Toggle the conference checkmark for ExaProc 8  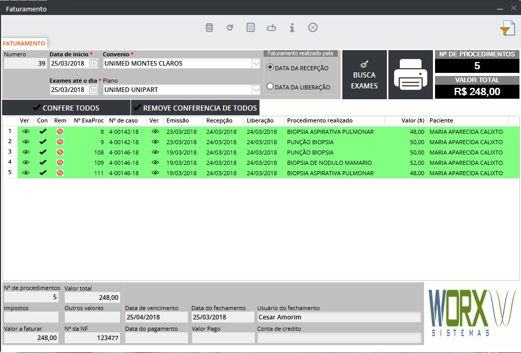click(x=43, y=132)
